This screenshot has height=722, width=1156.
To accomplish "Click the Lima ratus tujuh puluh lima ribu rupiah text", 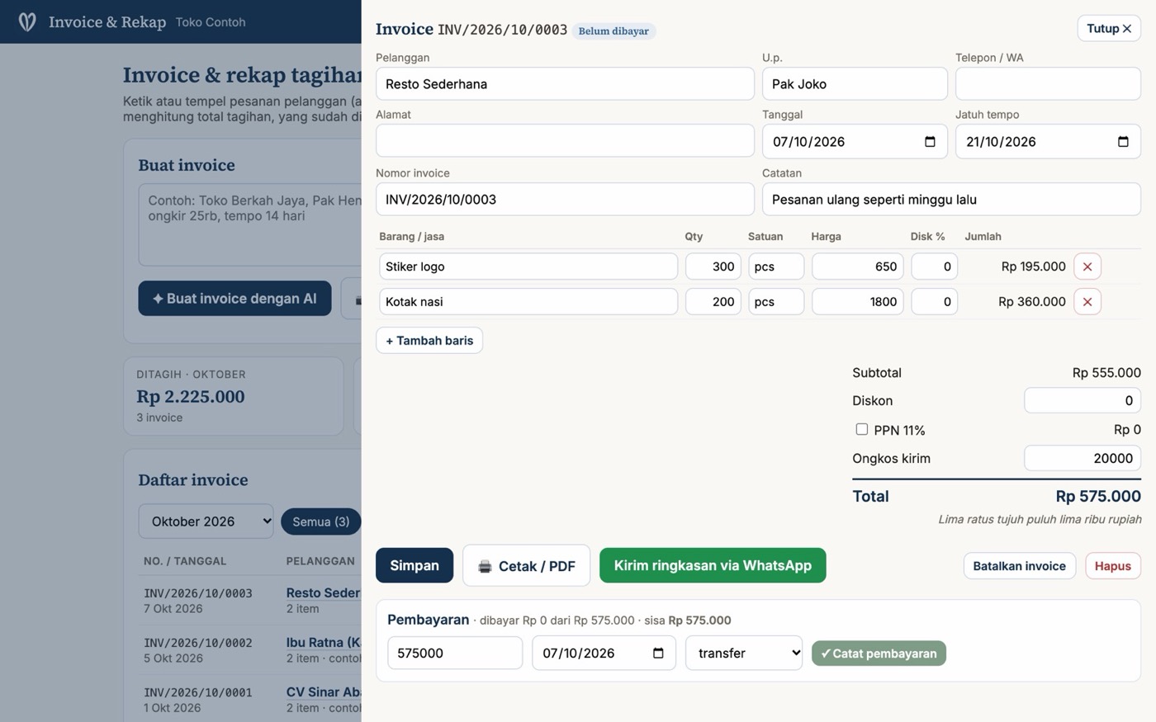I will pos(1040,519).
